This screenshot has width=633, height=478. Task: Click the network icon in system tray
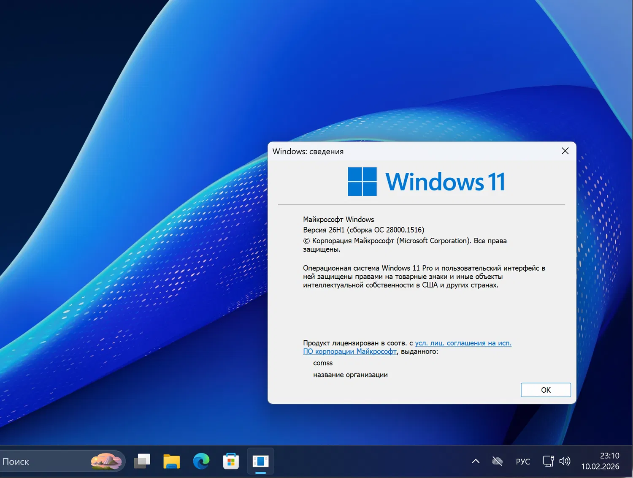(x=548, y=461)
